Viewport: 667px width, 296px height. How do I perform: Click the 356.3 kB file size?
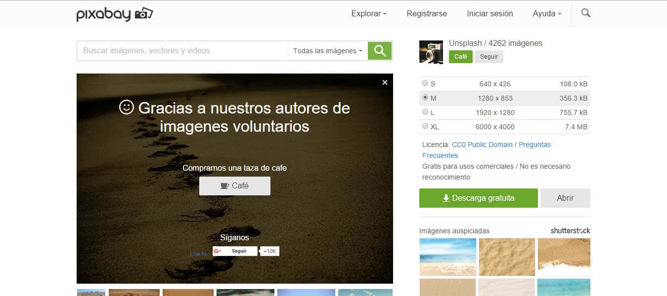click(574, 98)
